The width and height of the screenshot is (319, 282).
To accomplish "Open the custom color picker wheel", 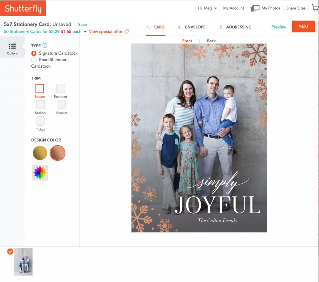I will pyautogui.click(x=40, y=172).
